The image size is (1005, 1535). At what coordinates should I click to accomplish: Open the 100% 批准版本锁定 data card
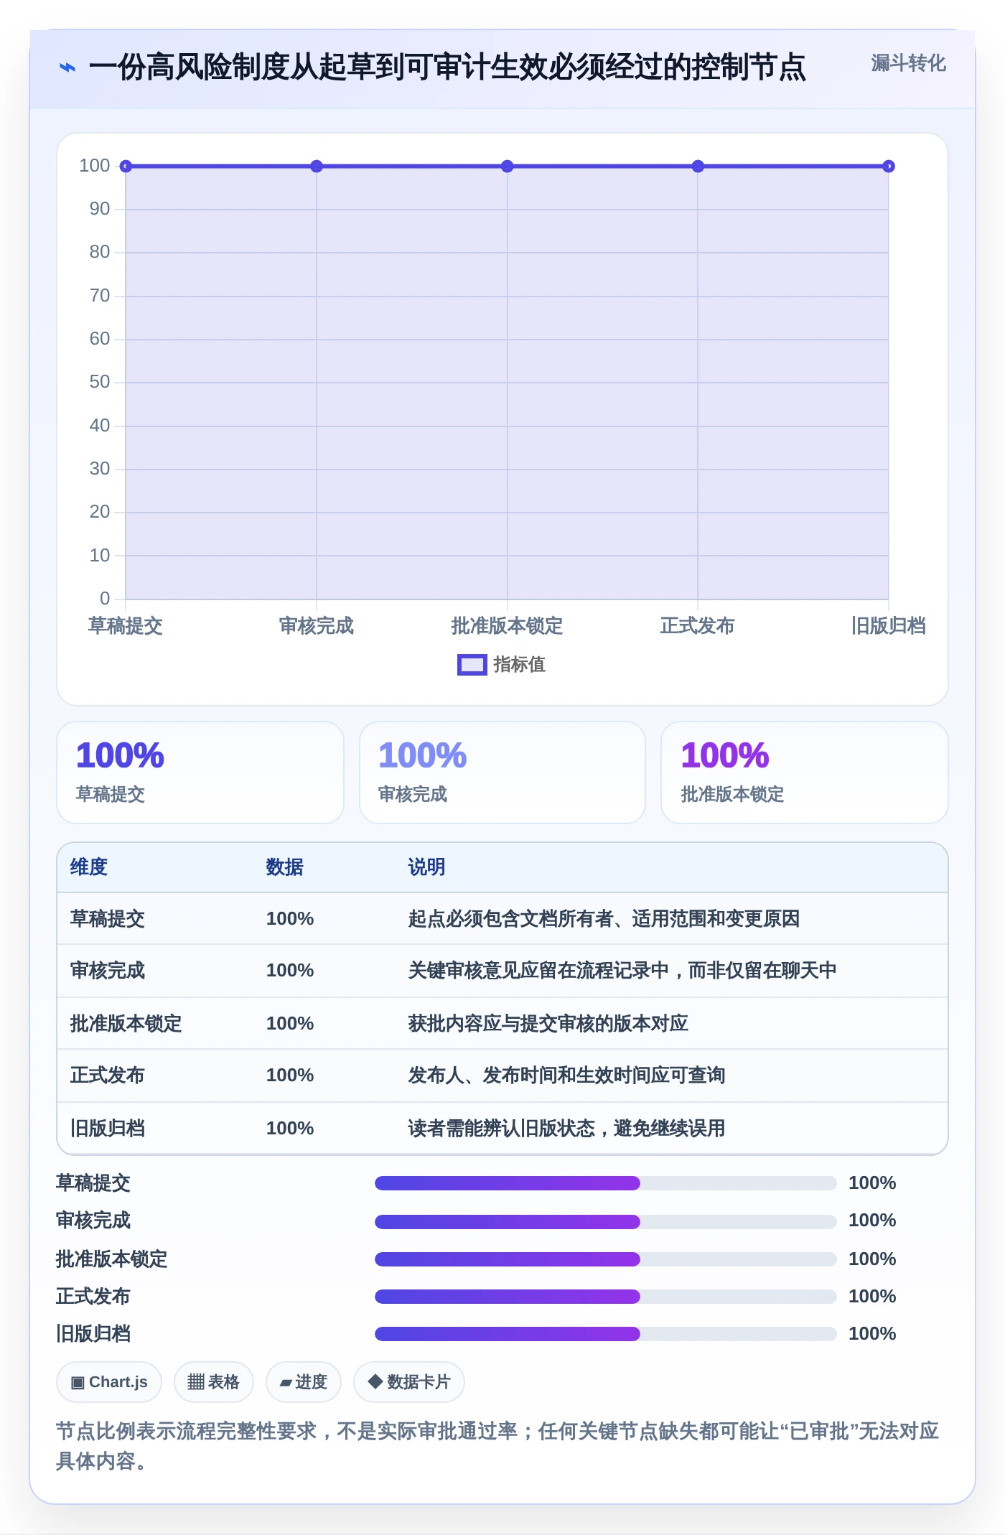(805, 773)
